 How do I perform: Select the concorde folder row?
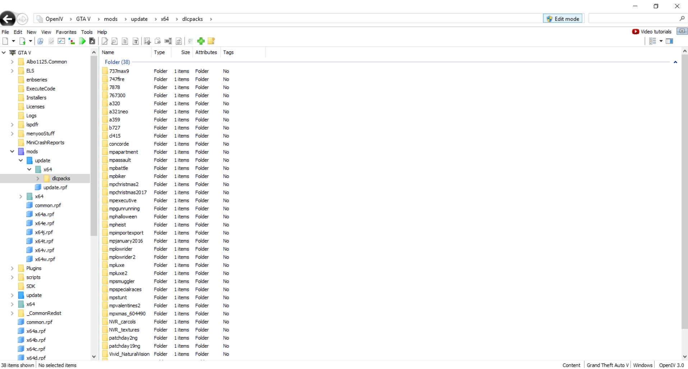(119, 144)
